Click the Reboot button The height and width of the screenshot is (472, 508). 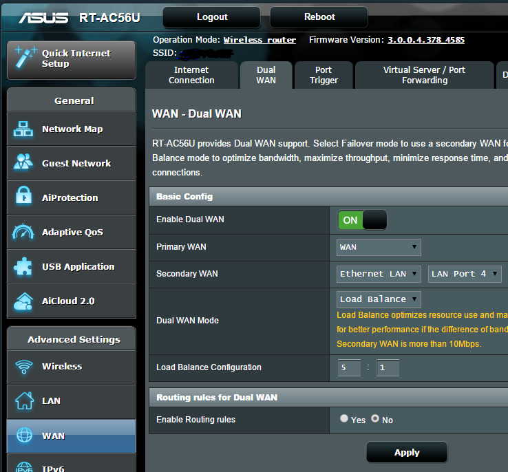pyautogui.click(x=319, y=17)
